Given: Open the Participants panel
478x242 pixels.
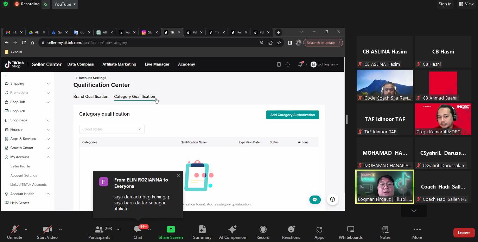Looking at the screenshot, I should 99,233.
